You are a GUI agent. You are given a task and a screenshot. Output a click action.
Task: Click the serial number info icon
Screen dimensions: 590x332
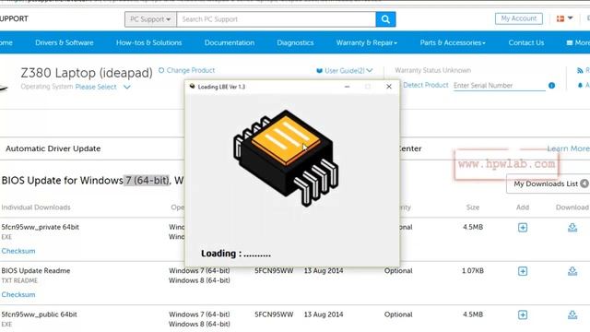[551, 86]
